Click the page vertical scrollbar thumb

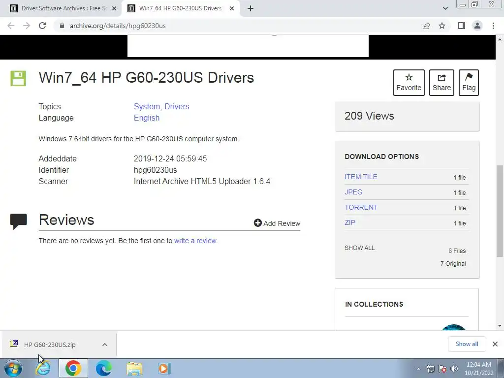pos(500,211)
